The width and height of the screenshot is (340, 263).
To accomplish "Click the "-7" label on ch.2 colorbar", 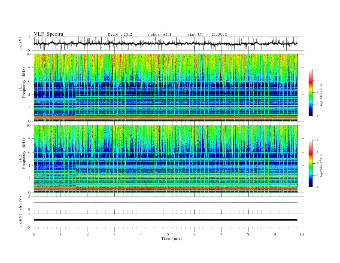I will click(x=316, y=187).
